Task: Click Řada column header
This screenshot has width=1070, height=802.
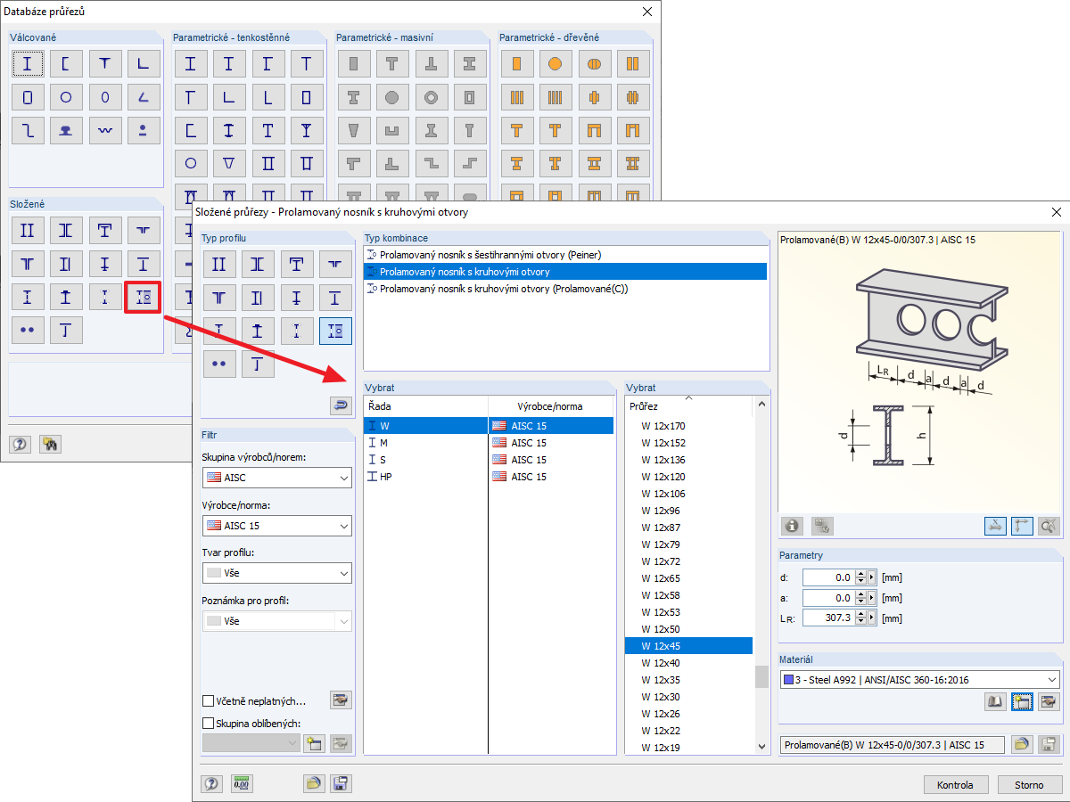Action: click(426, 405)
